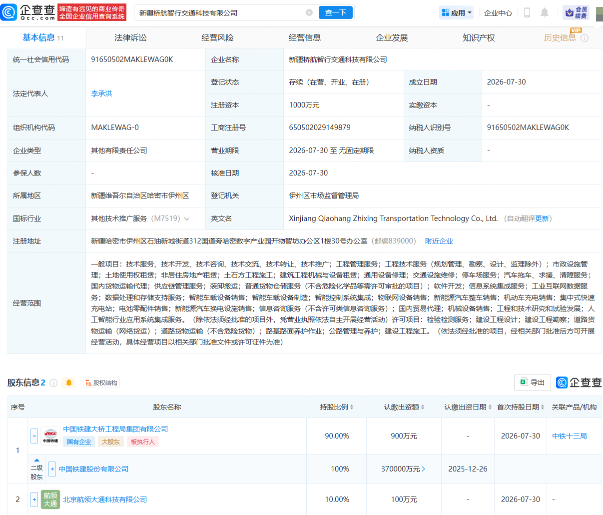Viewport: 603px width, 515px height.
Task: Click the info icon beside 历史信息
Action: [585, 38]
